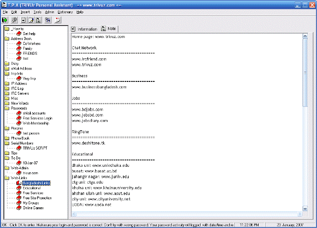317x228 pixels.
Task: Click the book icon beside 19-Jan-07
Action: click(19, 163)
